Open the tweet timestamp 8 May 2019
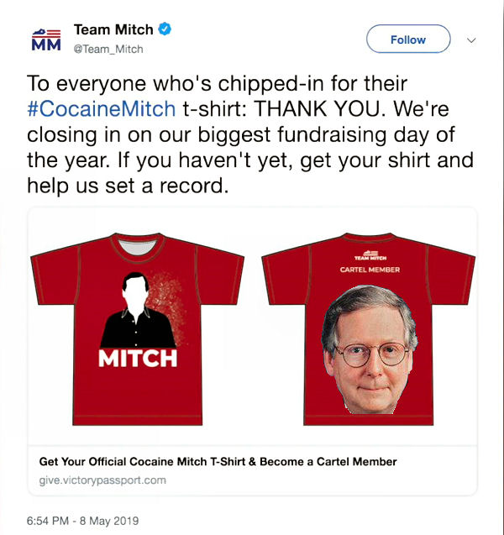Screen dimensions: 504x535 (x=82, y=521)
